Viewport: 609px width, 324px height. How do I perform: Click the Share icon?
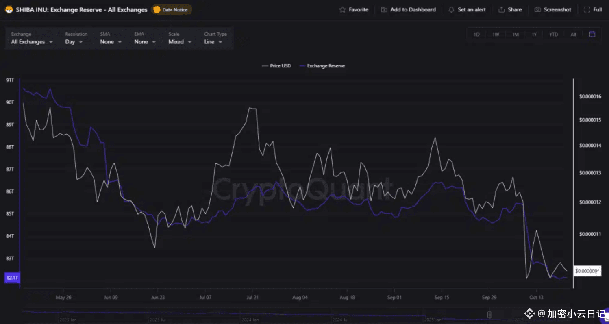501,9
